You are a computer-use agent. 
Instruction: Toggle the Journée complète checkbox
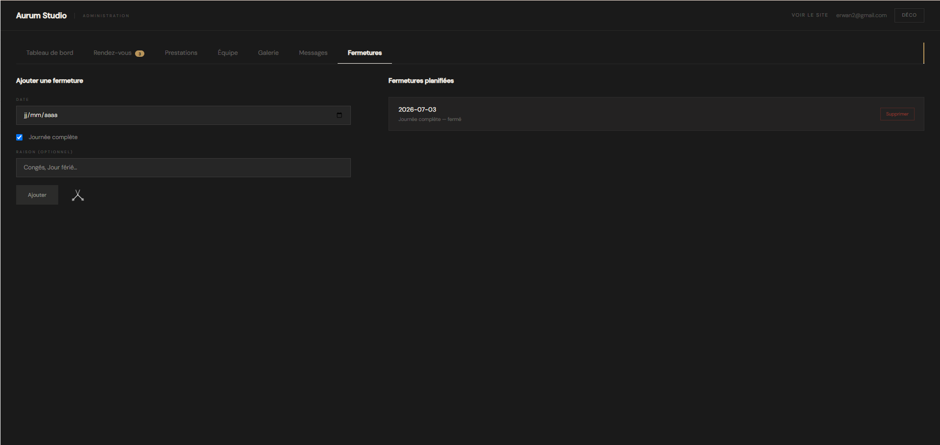[x=20, y=138]
